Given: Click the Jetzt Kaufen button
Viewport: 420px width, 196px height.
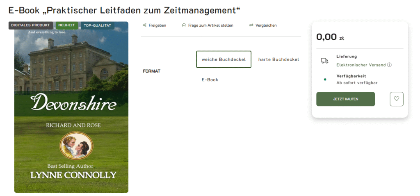Looking at the screenshot, I should 345,99.
